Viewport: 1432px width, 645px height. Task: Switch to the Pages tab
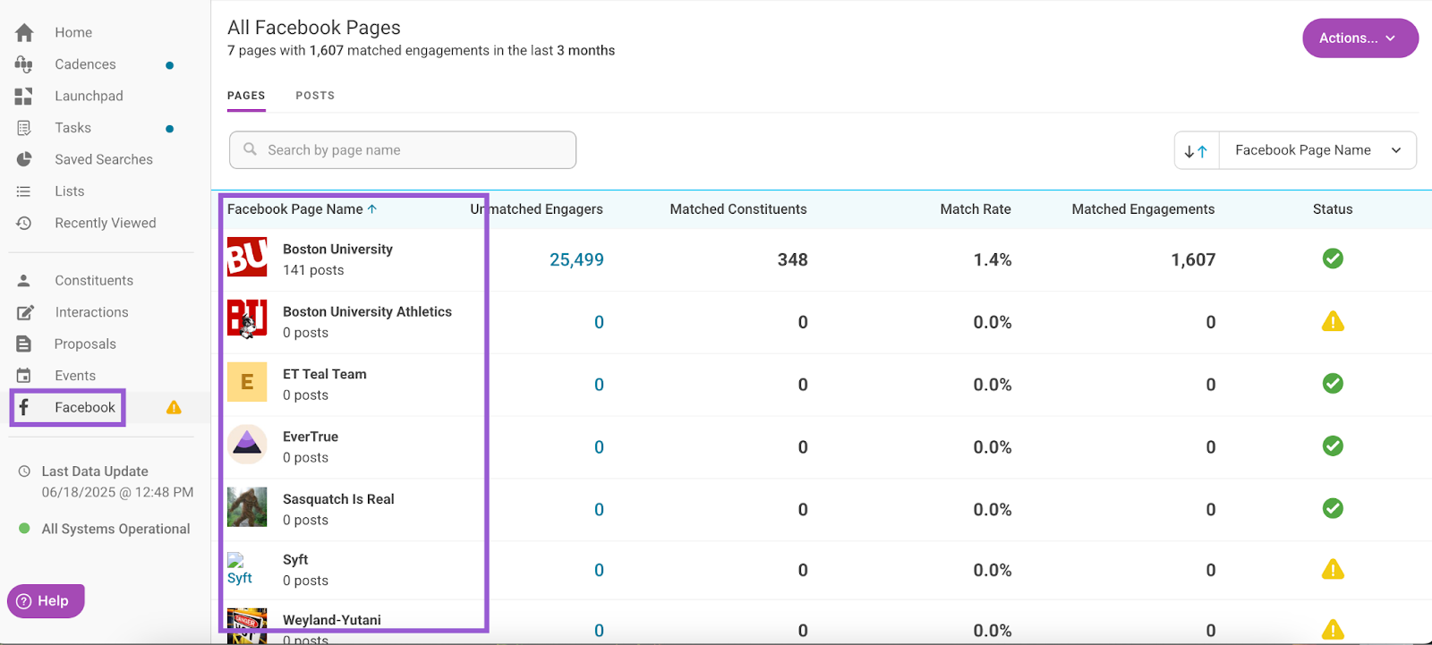(x=246, y=96)
